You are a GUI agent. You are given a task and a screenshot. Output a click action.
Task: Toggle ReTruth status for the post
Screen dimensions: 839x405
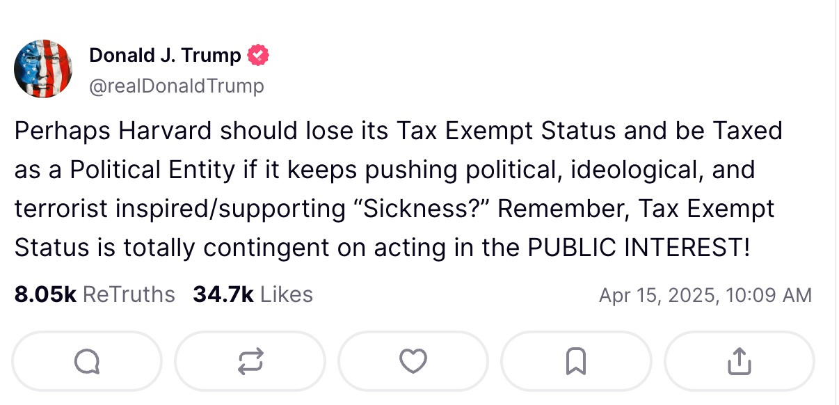250,361
